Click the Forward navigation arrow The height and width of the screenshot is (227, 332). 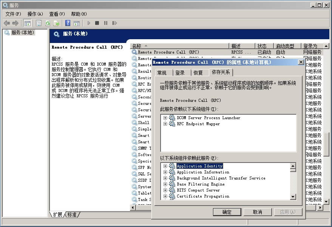(x=15, y=23)
